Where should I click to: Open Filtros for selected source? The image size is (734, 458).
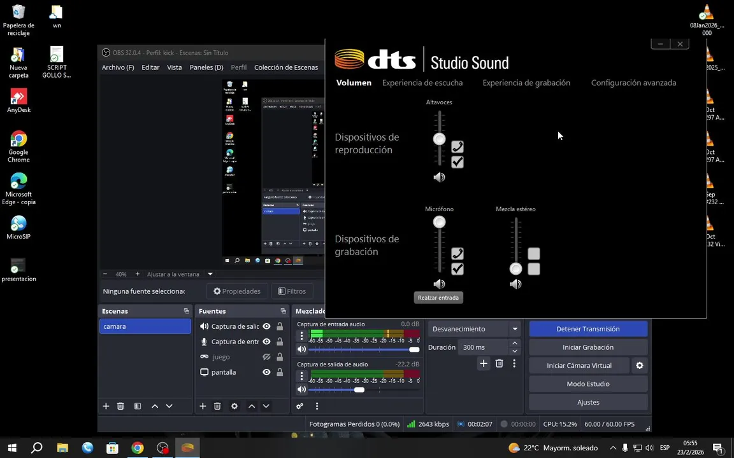(x=292, y=291)
